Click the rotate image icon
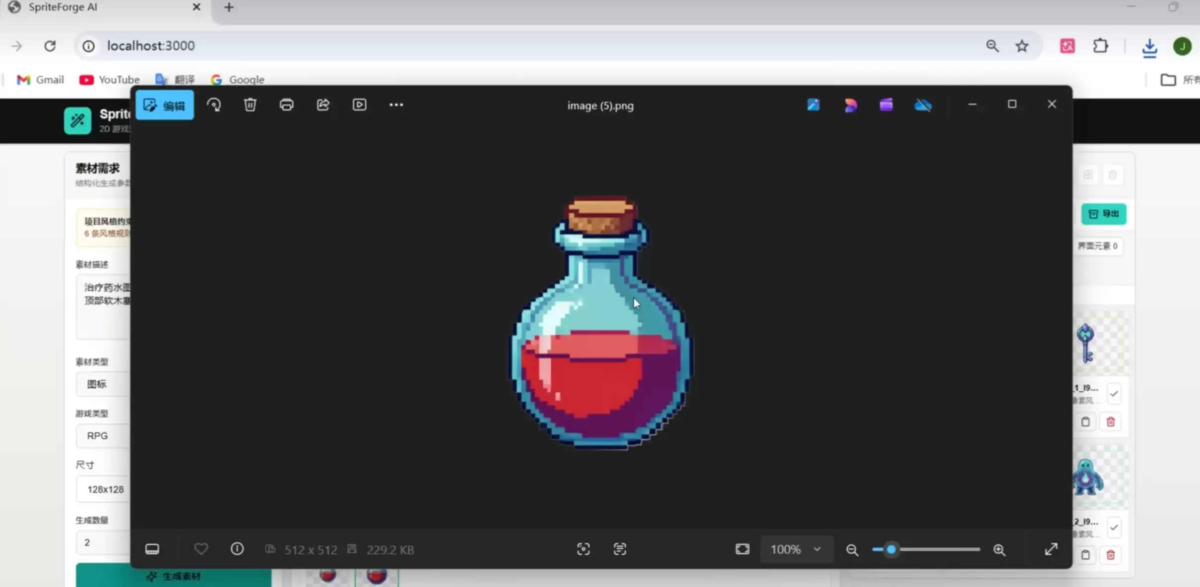Viewport: 1200px width, 587px height. (x=214, y=105)
